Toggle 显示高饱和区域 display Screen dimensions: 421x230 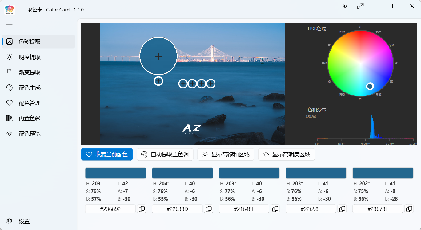(x=226, y=154)
